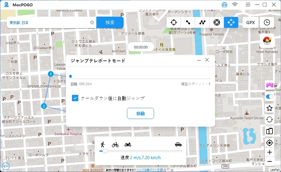Screen dimensions: 281x172
Task: Click map waypoint marker 1
Action: [51, 74]
